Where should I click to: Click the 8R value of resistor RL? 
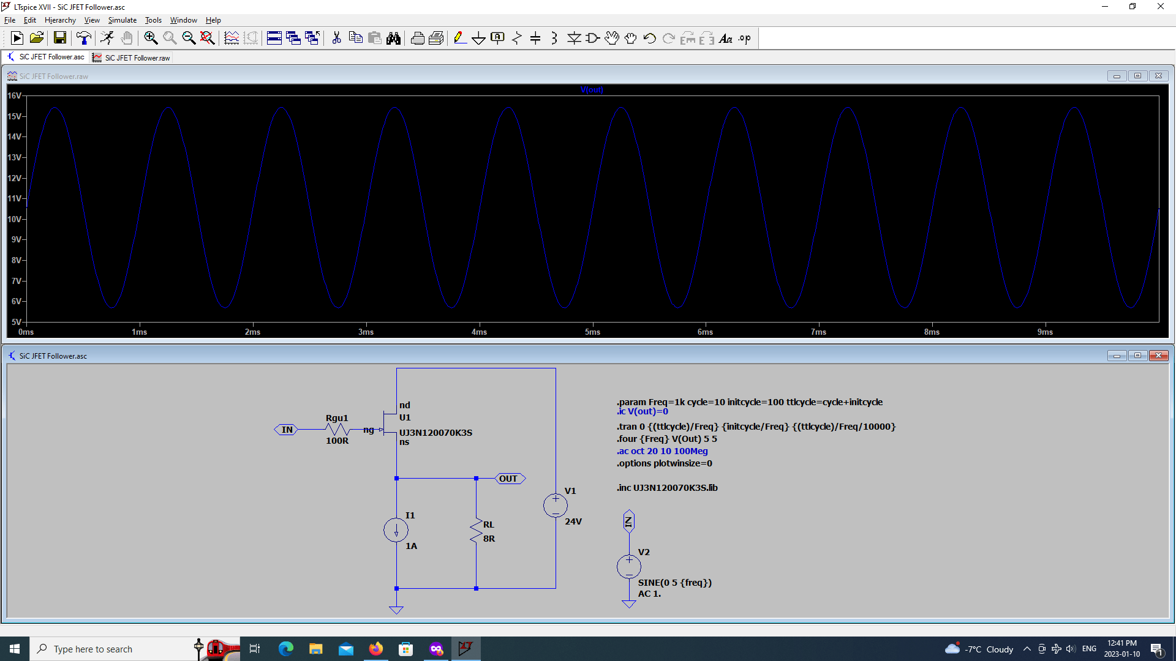[489, 539]
